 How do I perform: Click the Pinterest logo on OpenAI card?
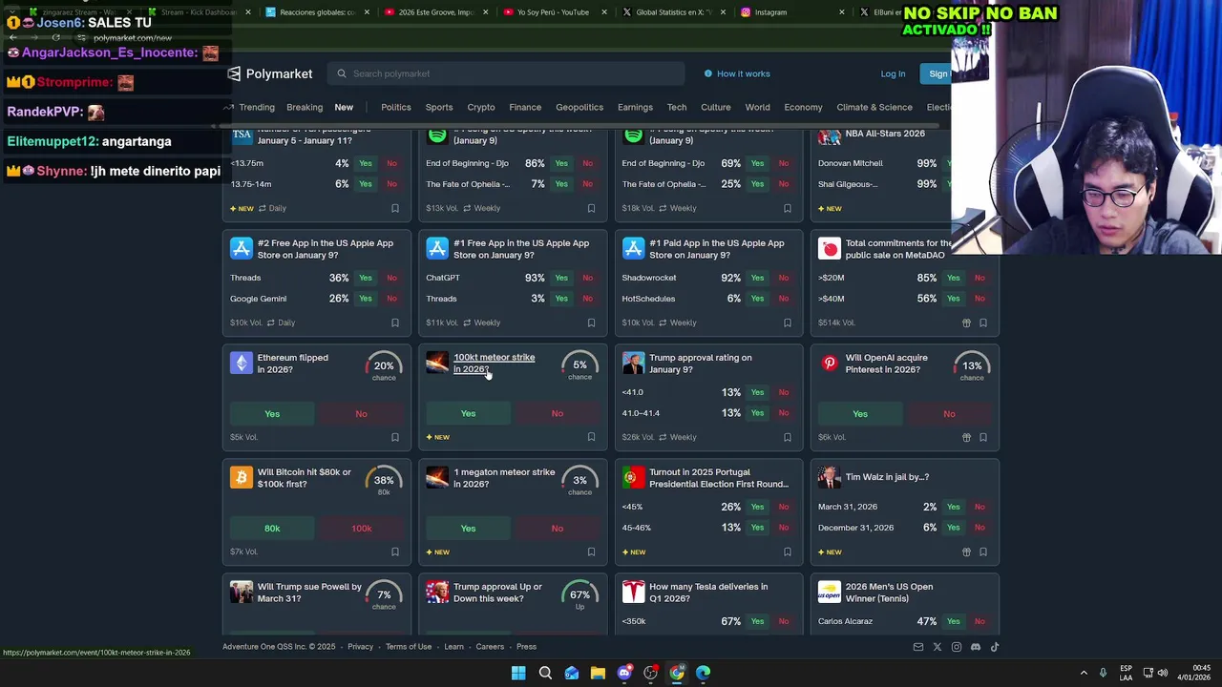click(830, 364)
